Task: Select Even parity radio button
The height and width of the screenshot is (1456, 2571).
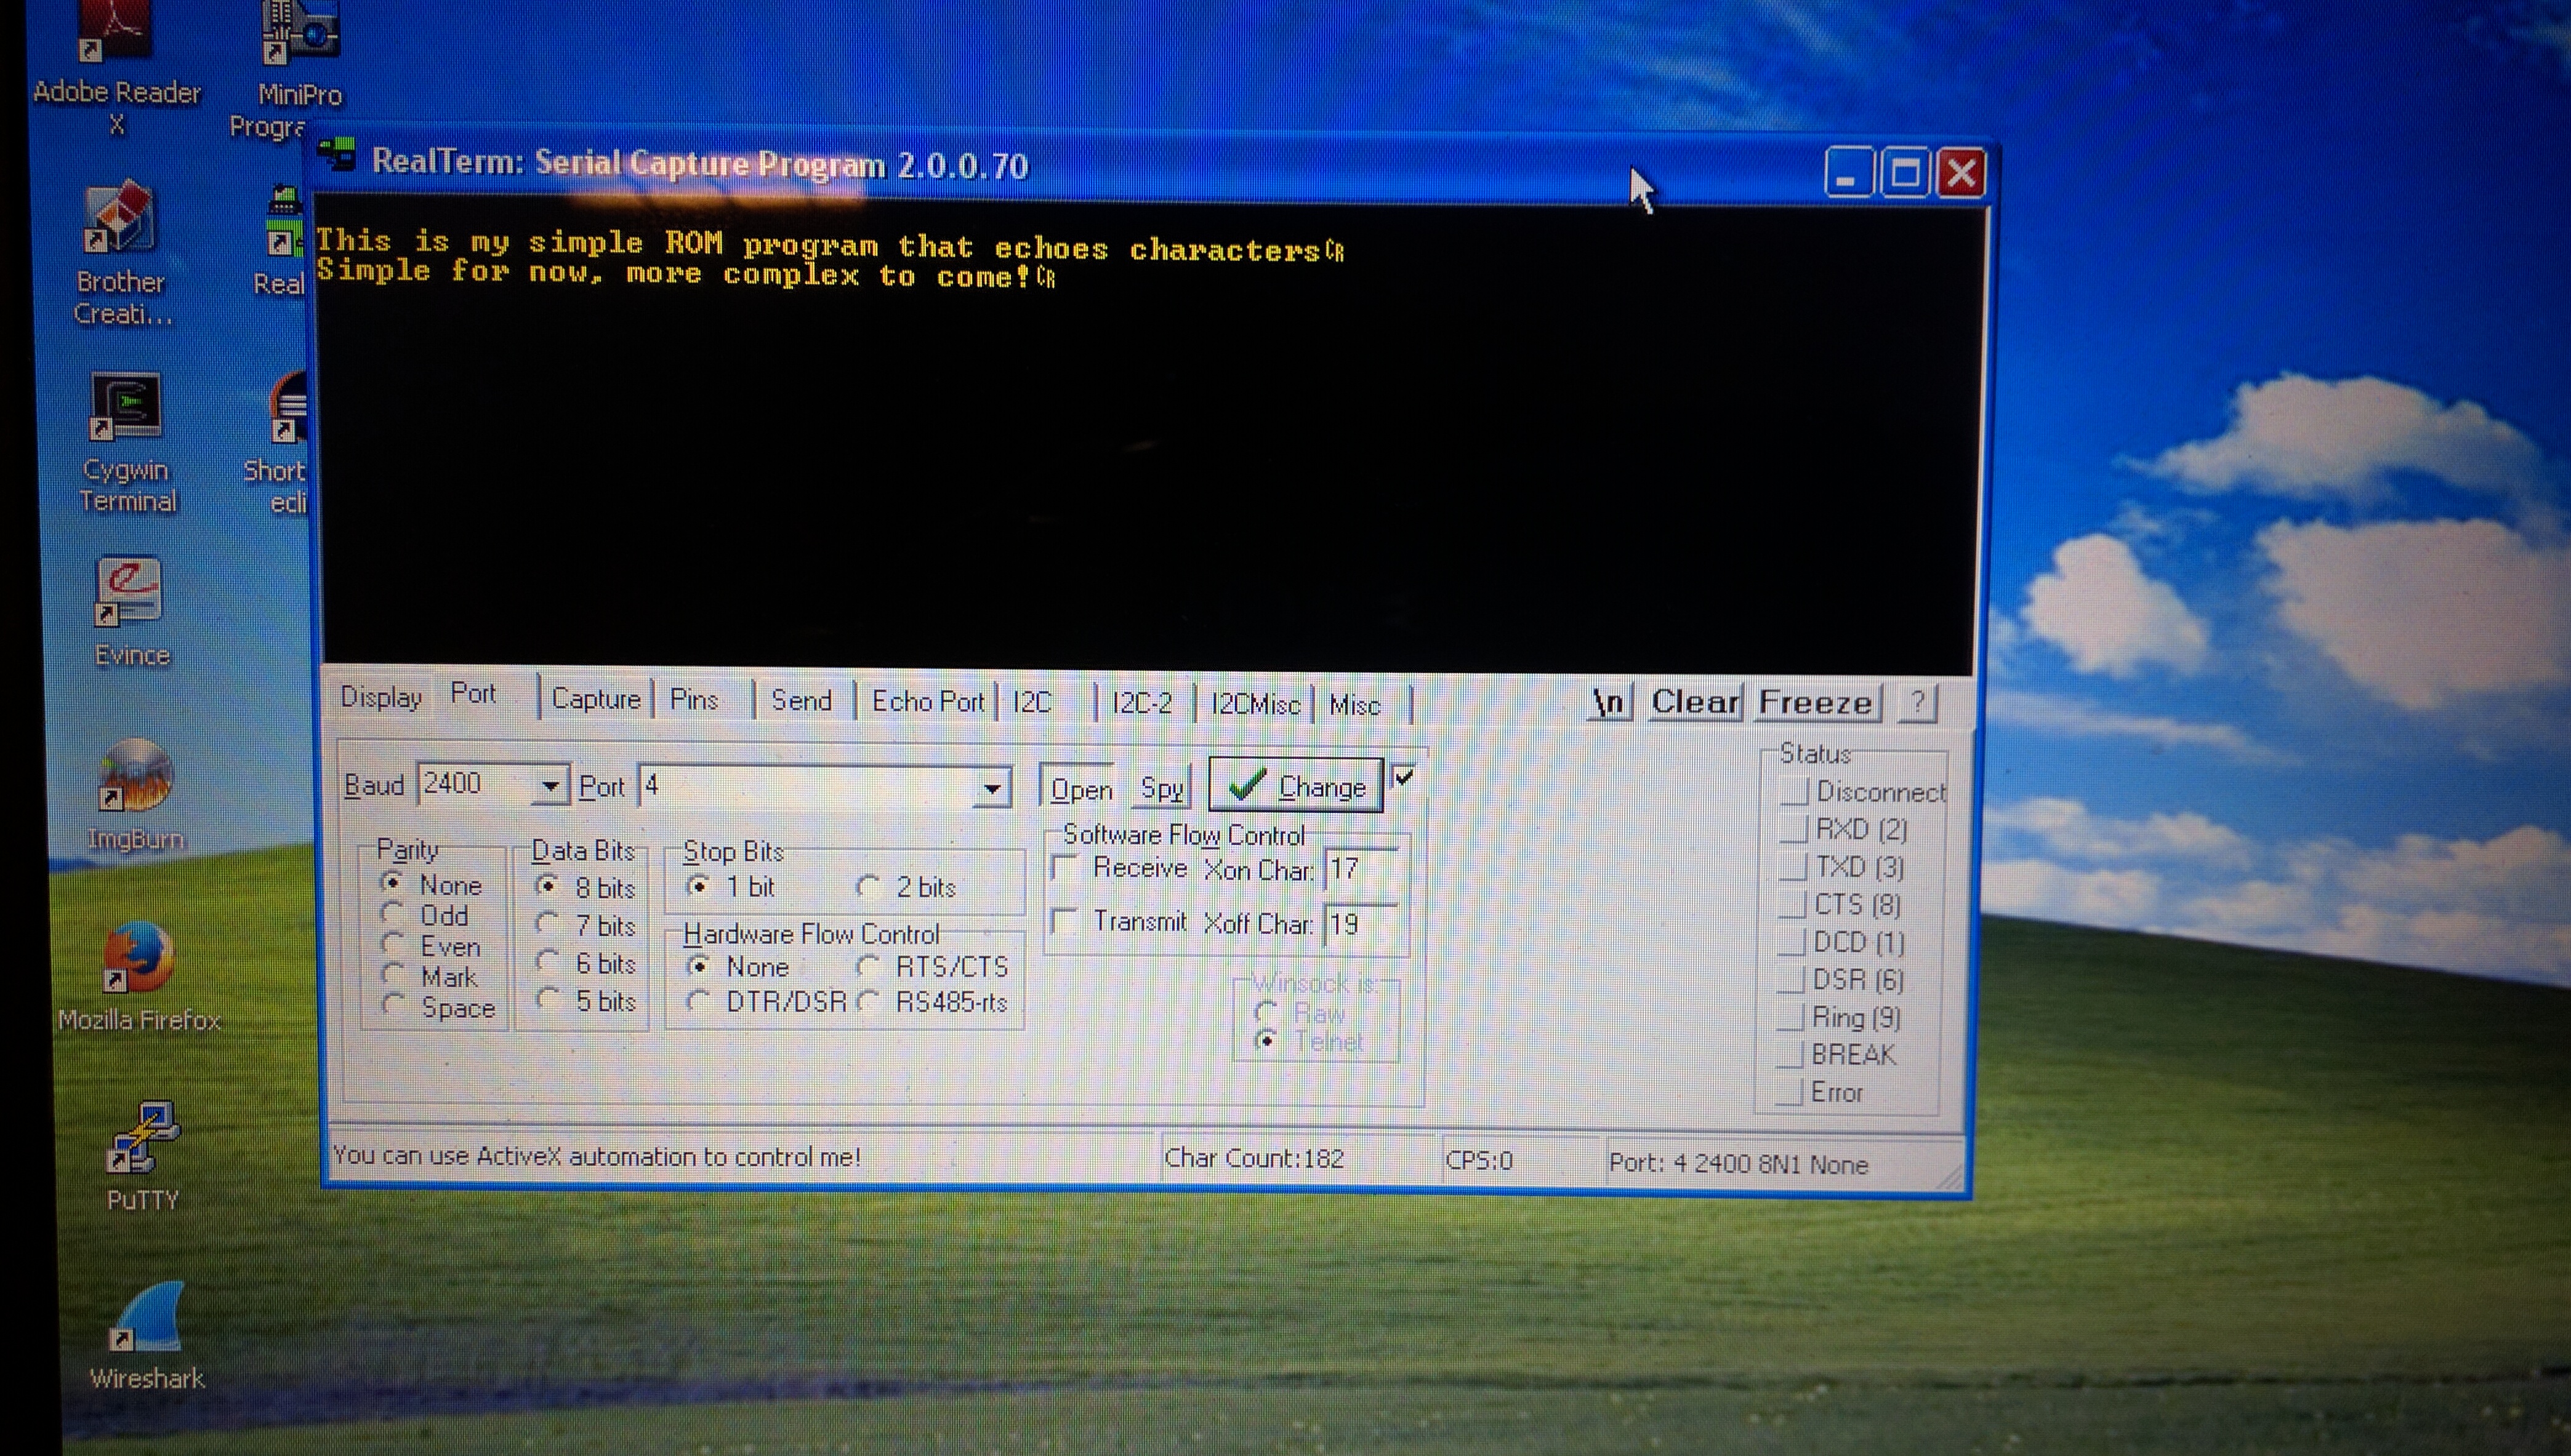Action: tap(393, 945)
